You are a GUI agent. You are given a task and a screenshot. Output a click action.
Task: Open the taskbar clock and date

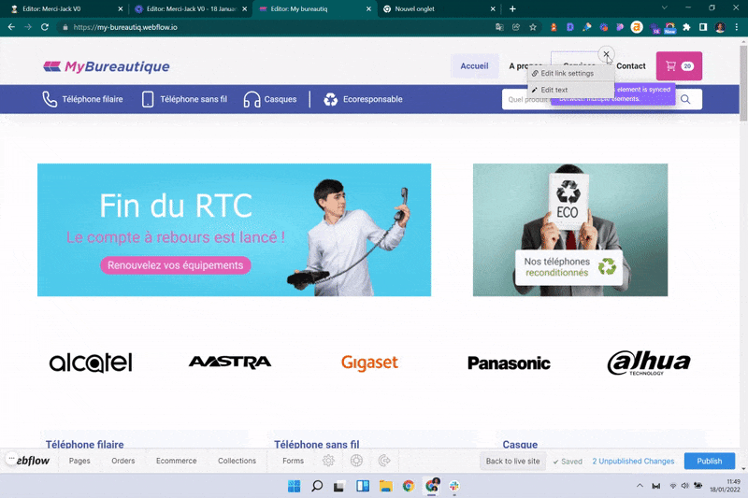pyautogui.click(x=725, y=486)
